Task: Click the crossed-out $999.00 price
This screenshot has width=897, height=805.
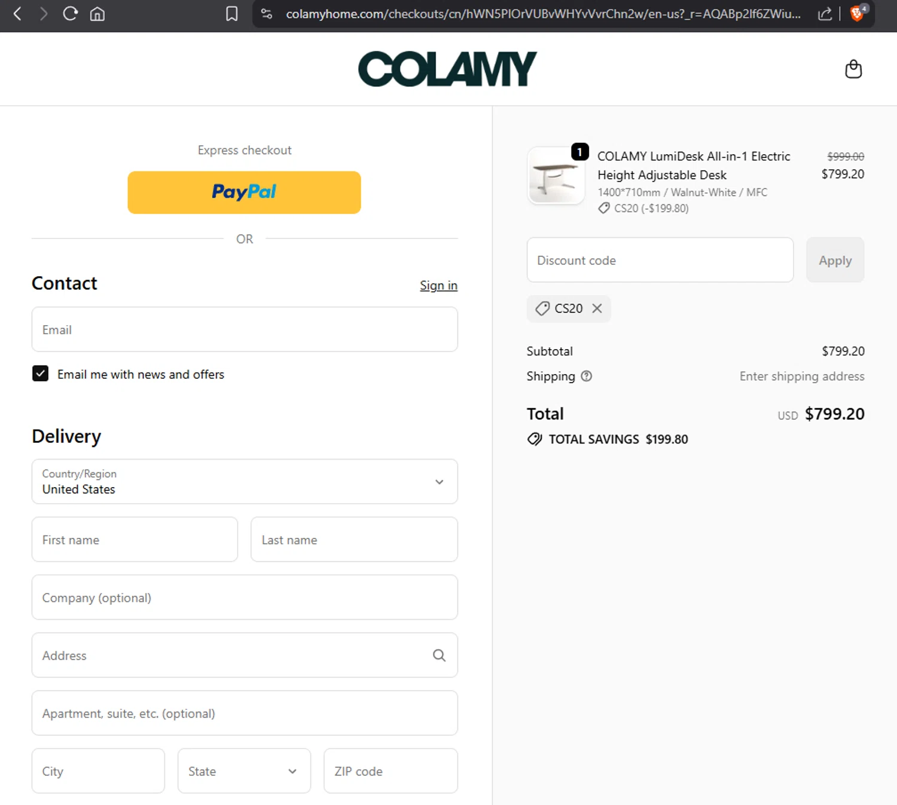Action: (x=846, y=156)
